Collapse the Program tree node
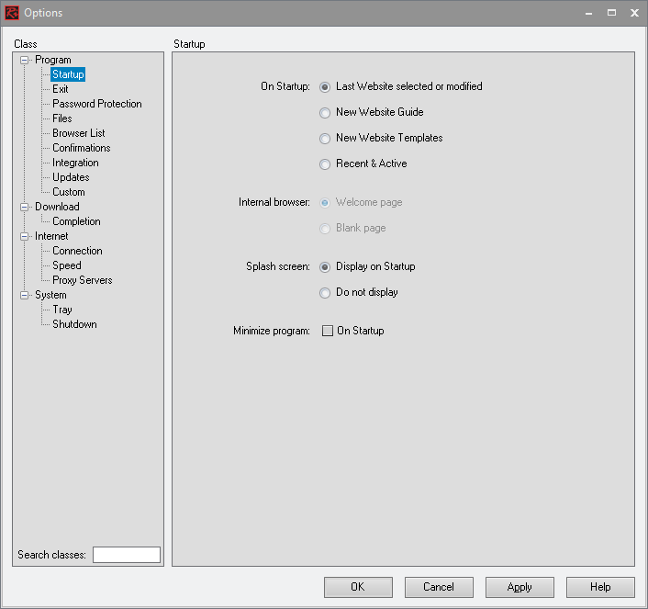 point(25,60)
